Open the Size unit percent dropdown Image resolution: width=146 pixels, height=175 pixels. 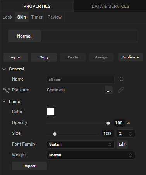tap(126, 134)
